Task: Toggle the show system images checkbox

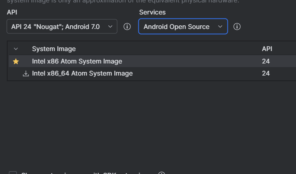Action: [x=13, y=173]
